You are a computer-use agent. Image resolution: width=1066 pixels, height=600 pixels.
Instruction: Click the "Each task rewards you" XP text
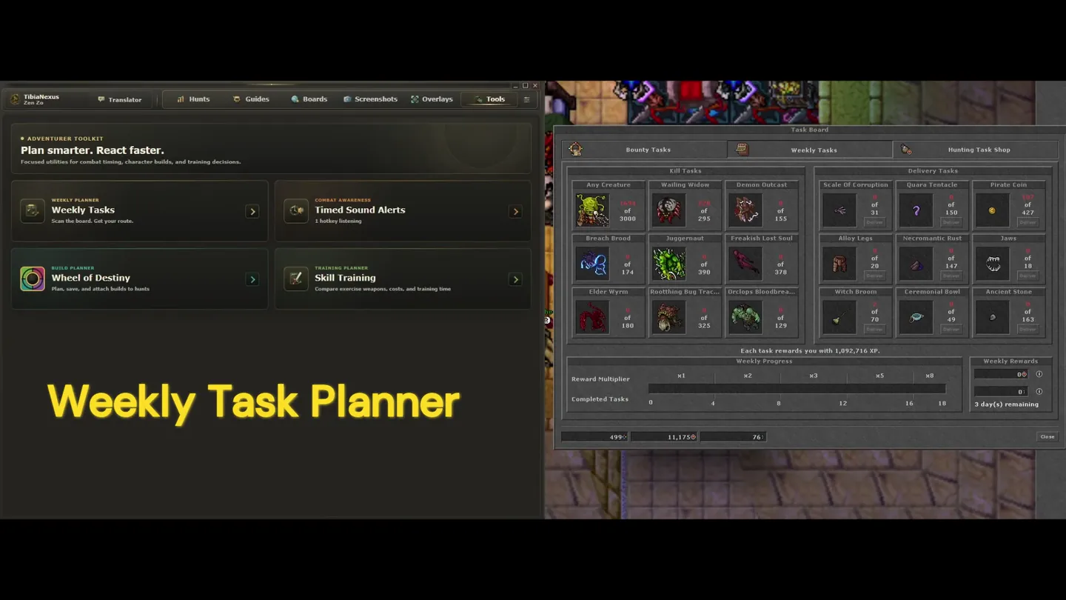pyautogui.click(x=810, y=351)
